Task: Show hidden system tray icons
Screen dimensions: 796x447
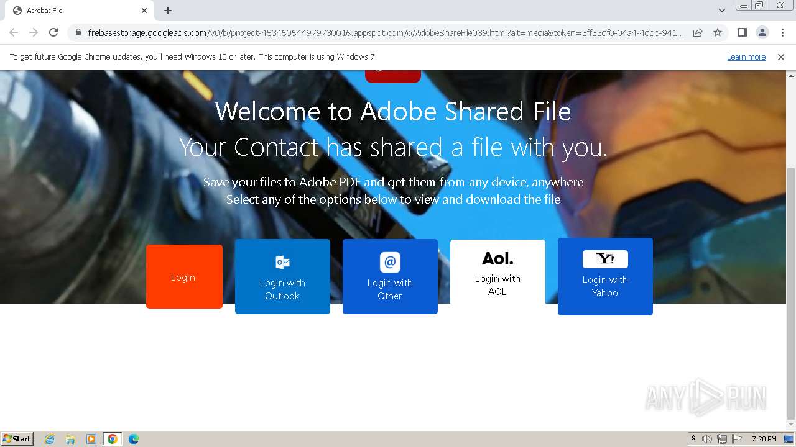Action: coord(693,439)
